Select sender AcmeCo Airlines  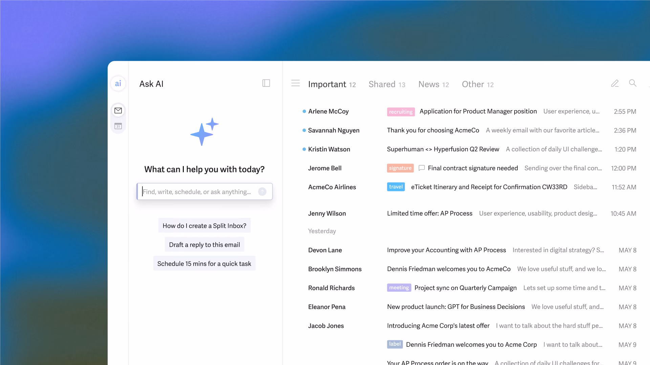pyautogui.click(x=332, y=187)
